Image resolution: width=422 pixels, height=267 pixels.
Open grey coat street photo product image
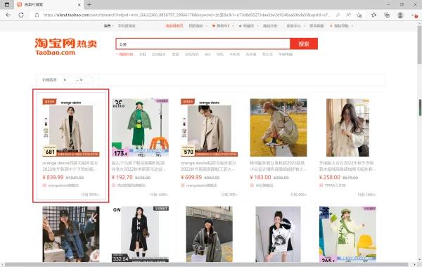point(209,234)
